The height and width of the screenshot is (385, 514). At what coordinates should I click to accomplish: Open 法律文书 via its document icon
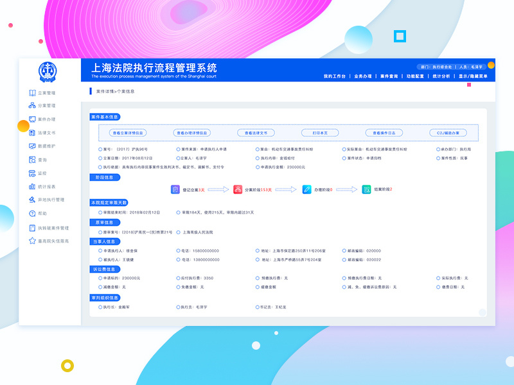pyautogui.click(x=32, y=133)
